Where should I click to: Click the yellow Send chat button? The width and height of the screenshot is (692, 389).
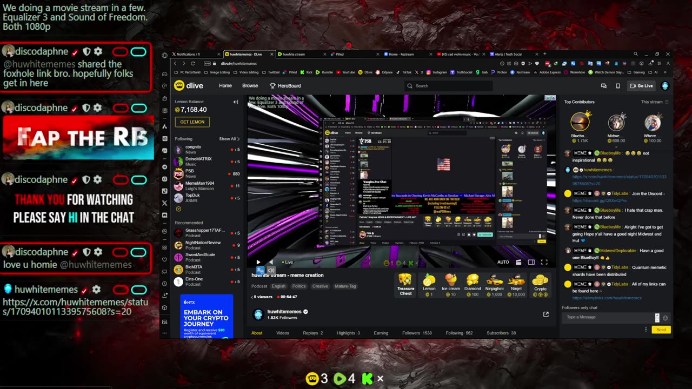tap(661, 330)
